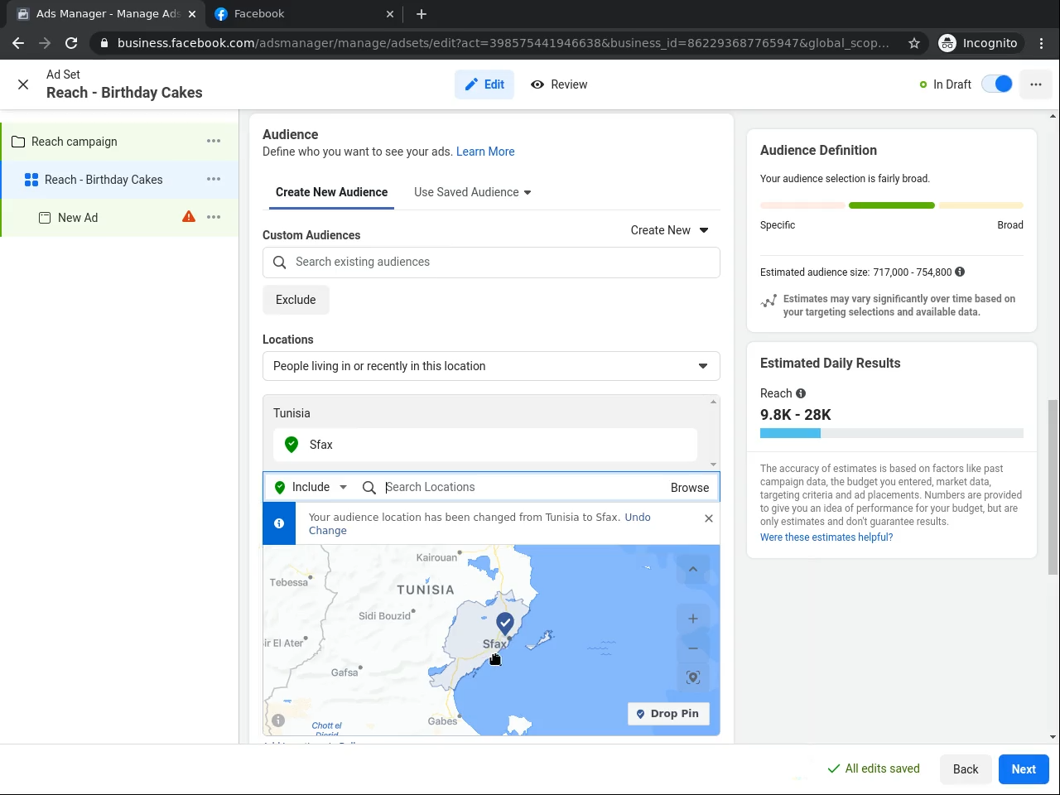Click the Reach estimate progress bar
The width and height of the screenshot is (1060, 795).
click(891, 433)
